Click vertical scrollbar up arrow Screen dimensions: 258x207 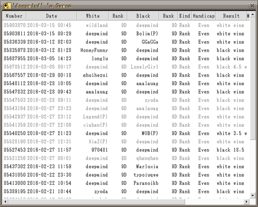pos(253,15)
